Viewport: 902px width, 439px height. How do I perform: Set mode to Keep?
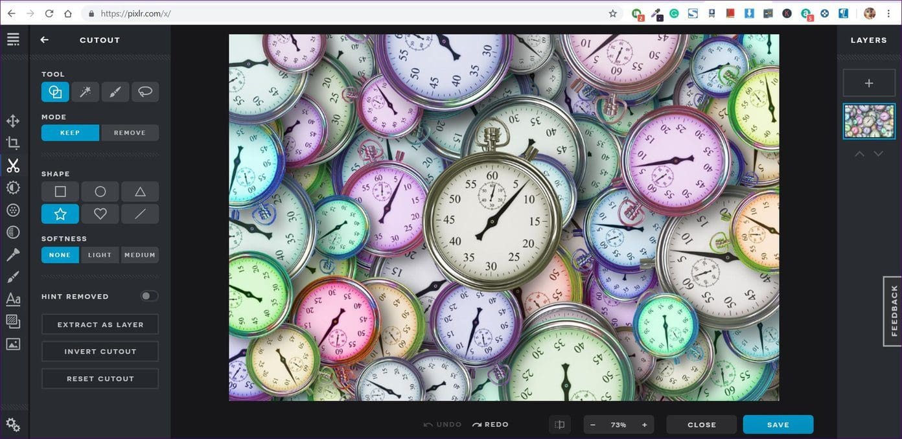coord(70,133)
